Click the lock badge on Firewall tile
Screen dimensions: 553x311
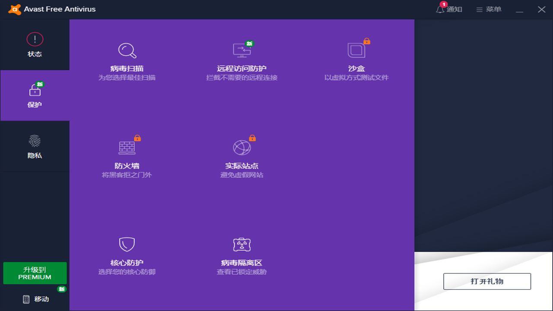(138, 138)
